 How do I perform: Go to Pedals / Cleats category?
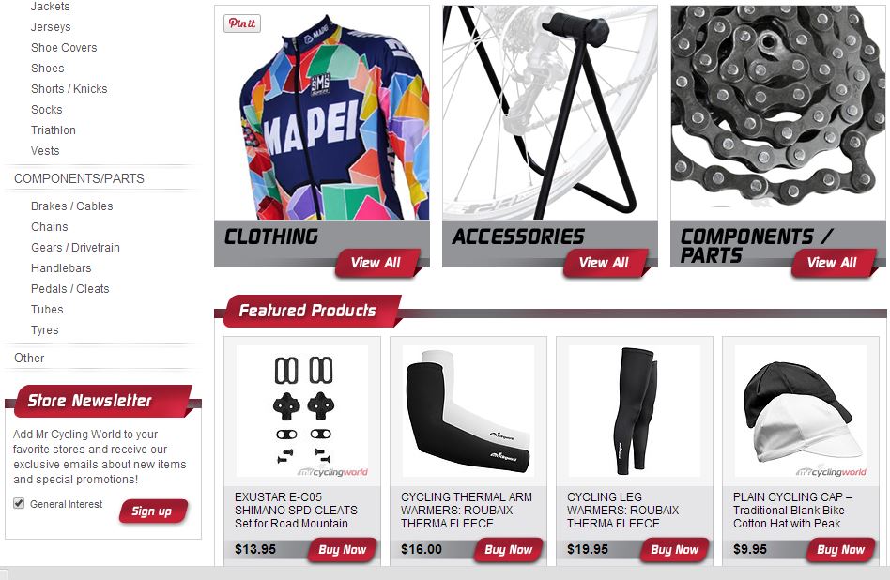(x=70, y=289)
